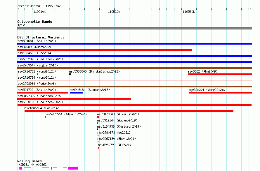Click the 119510k ruler tick label
This screenshot has width=260, height=171.
(x=39, y=12)
